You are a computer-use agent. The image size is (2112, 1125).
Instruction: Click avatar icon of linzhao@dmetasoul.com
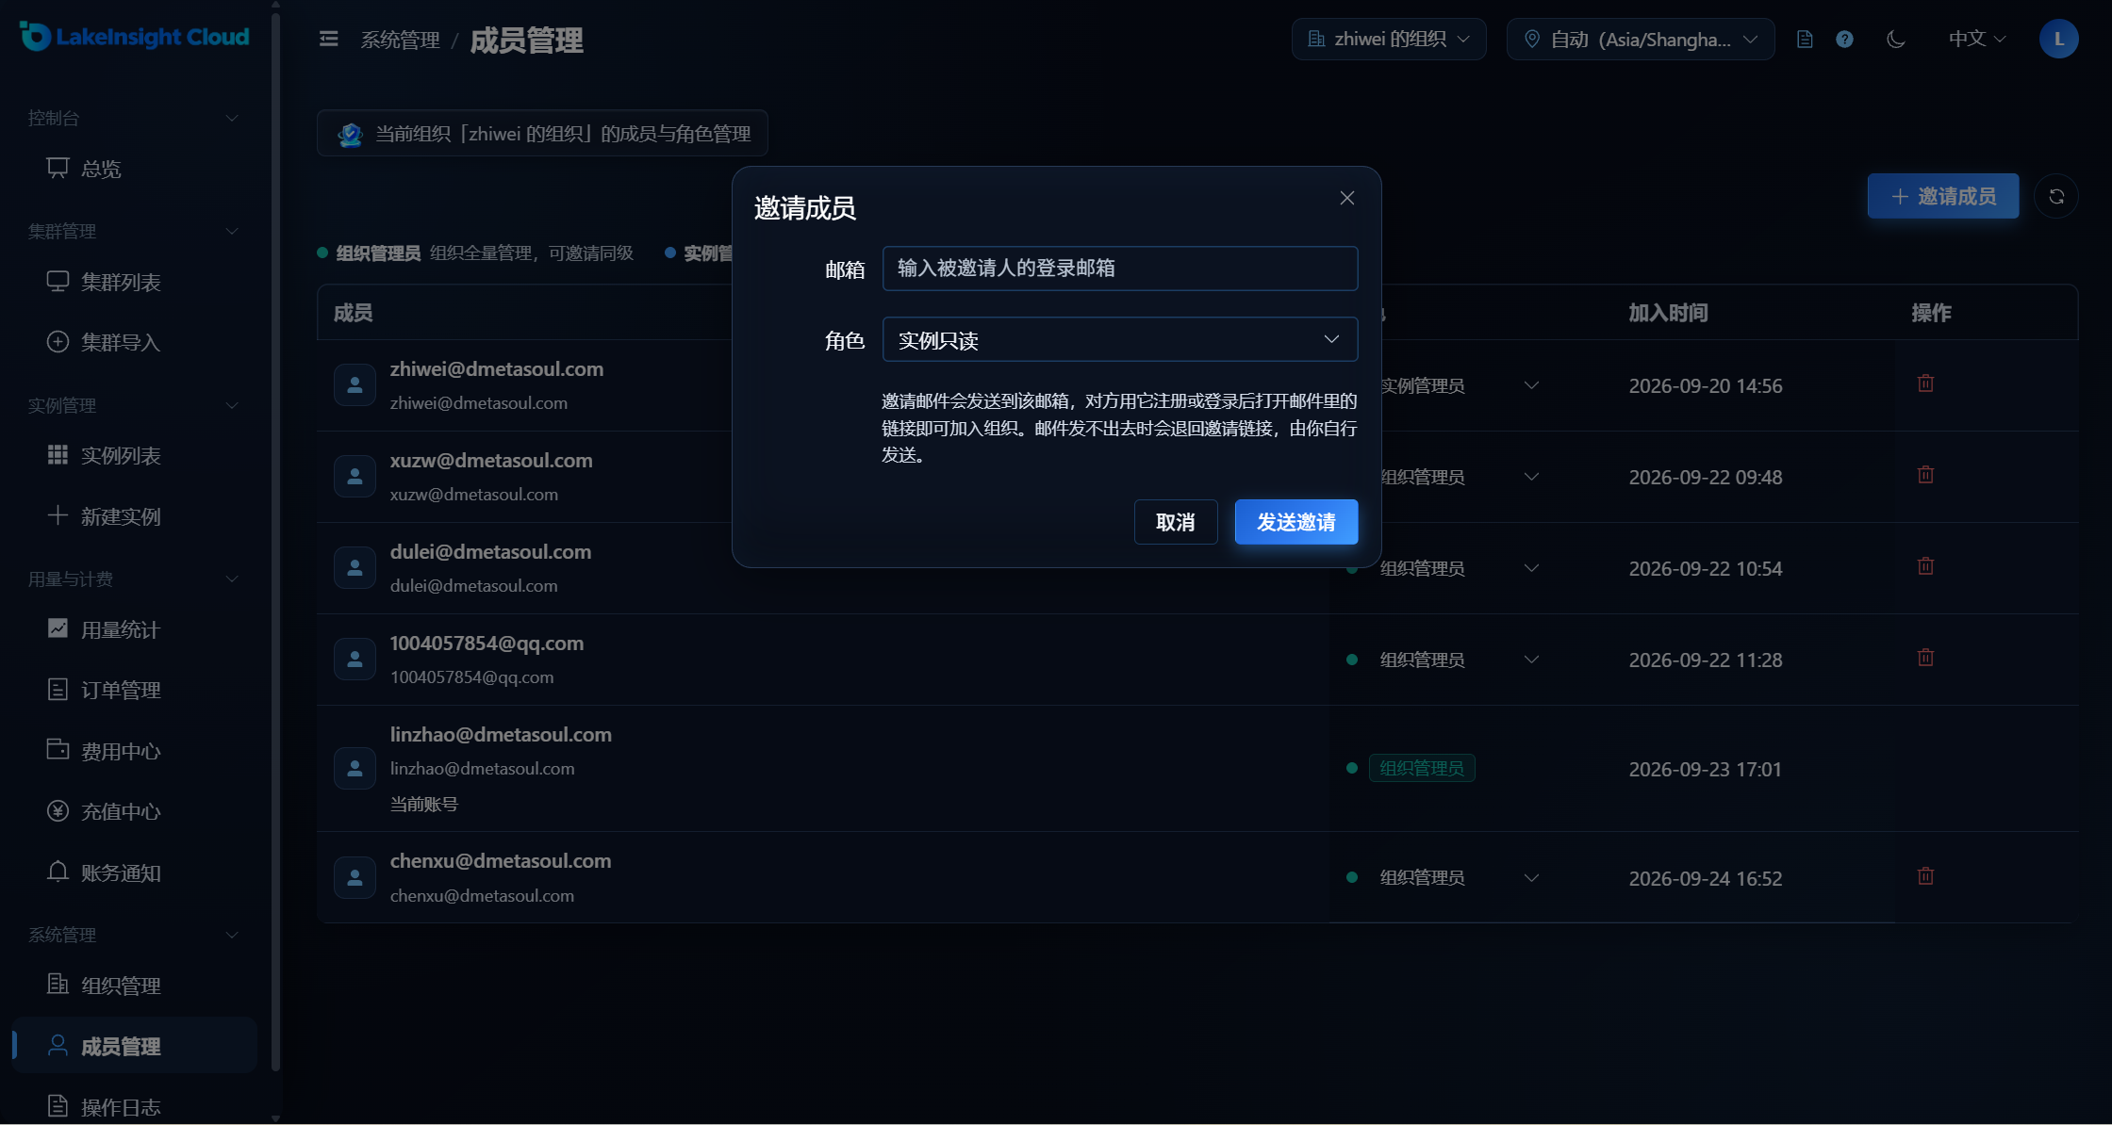point(355,769)
